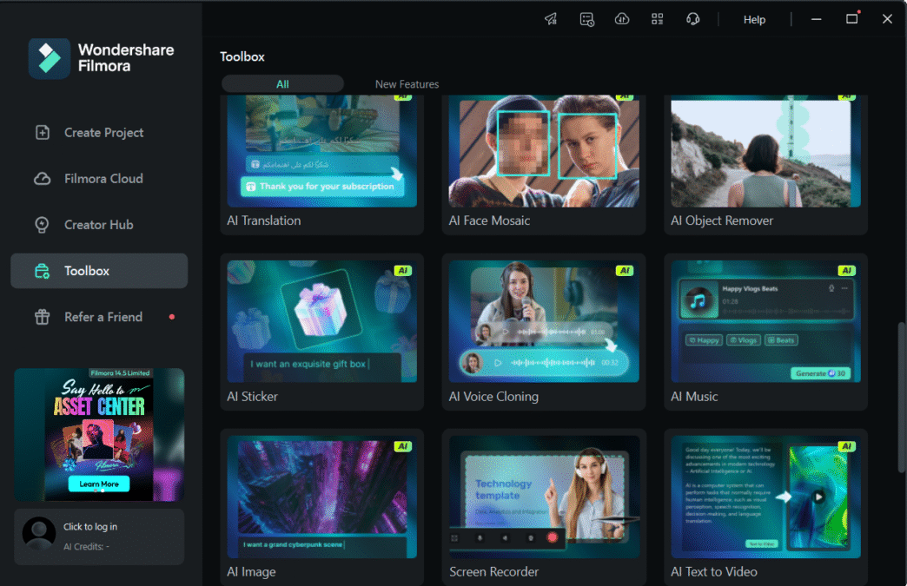Minimize the Filmora window
The width and height of the screenshot is (907, 586).
point(816,19)
